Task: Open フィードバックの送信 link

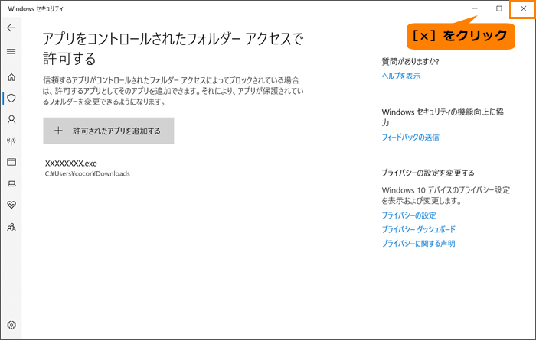Action: click(410, 137)
